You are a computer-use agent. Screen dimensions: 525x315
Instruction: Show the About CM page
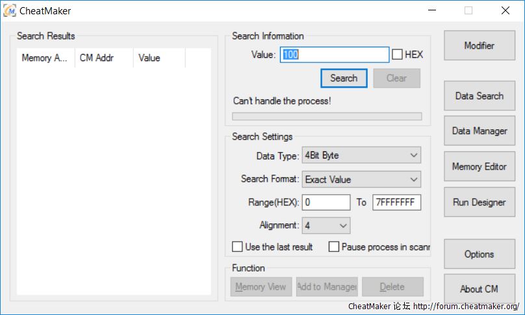click(x=479, y=289)
